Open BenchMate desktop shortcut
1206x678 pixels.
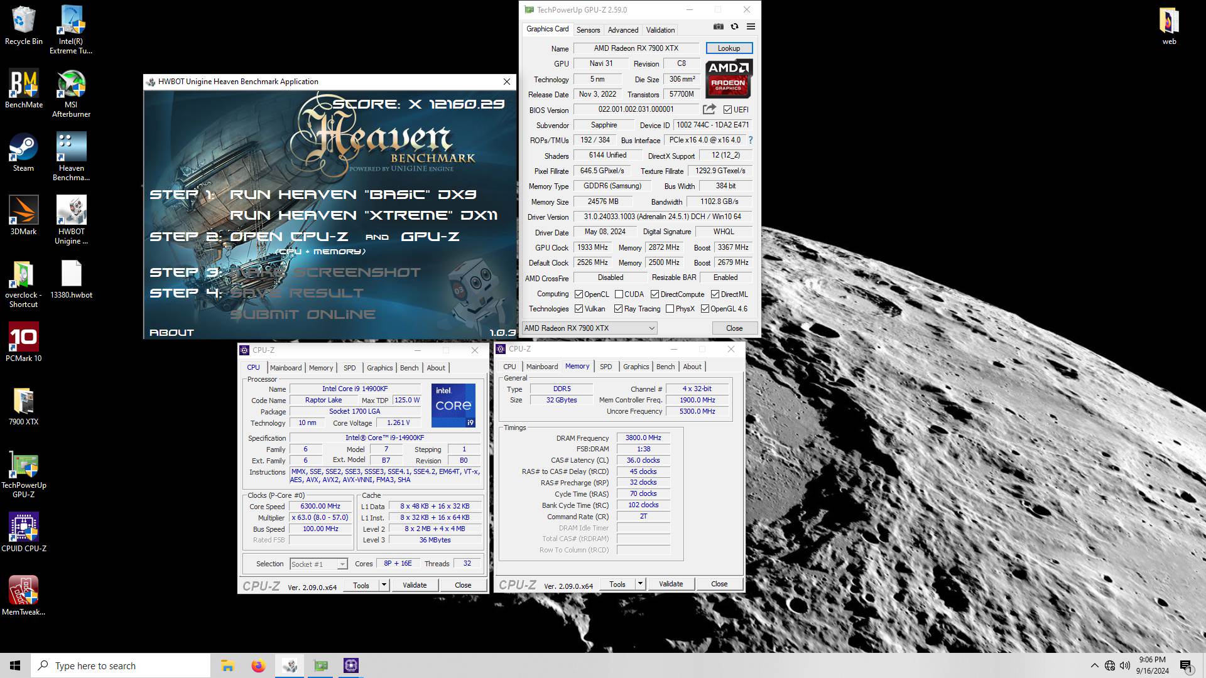pyautogui.click(x=23, y=90)
